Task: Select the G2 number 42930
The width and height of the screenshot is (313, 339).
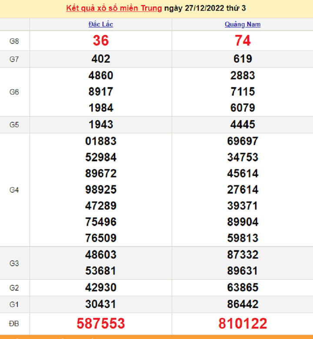Action: point(100,287)
